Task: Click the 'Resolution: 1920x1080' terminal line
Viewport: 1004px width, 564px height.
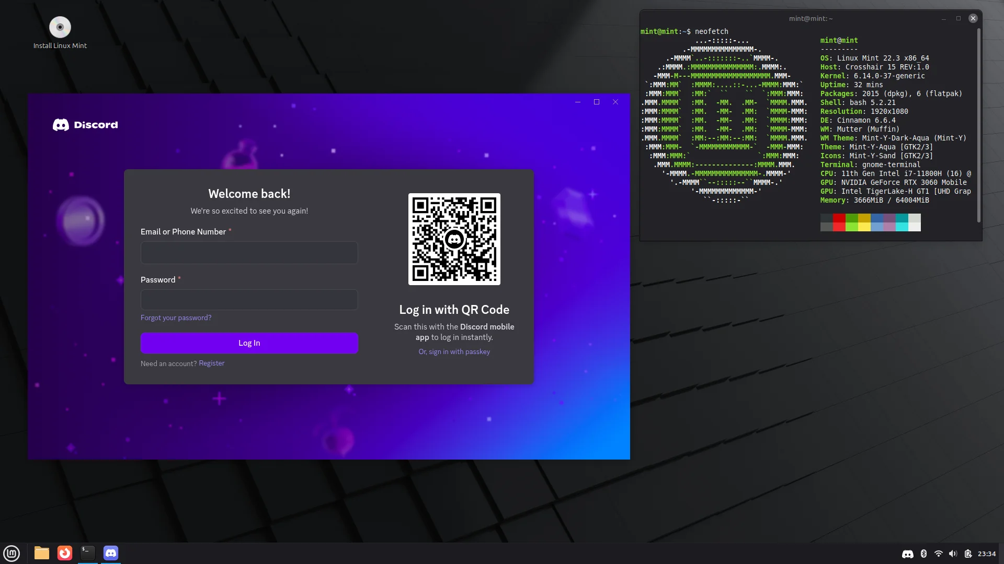Action: (864, 111)
